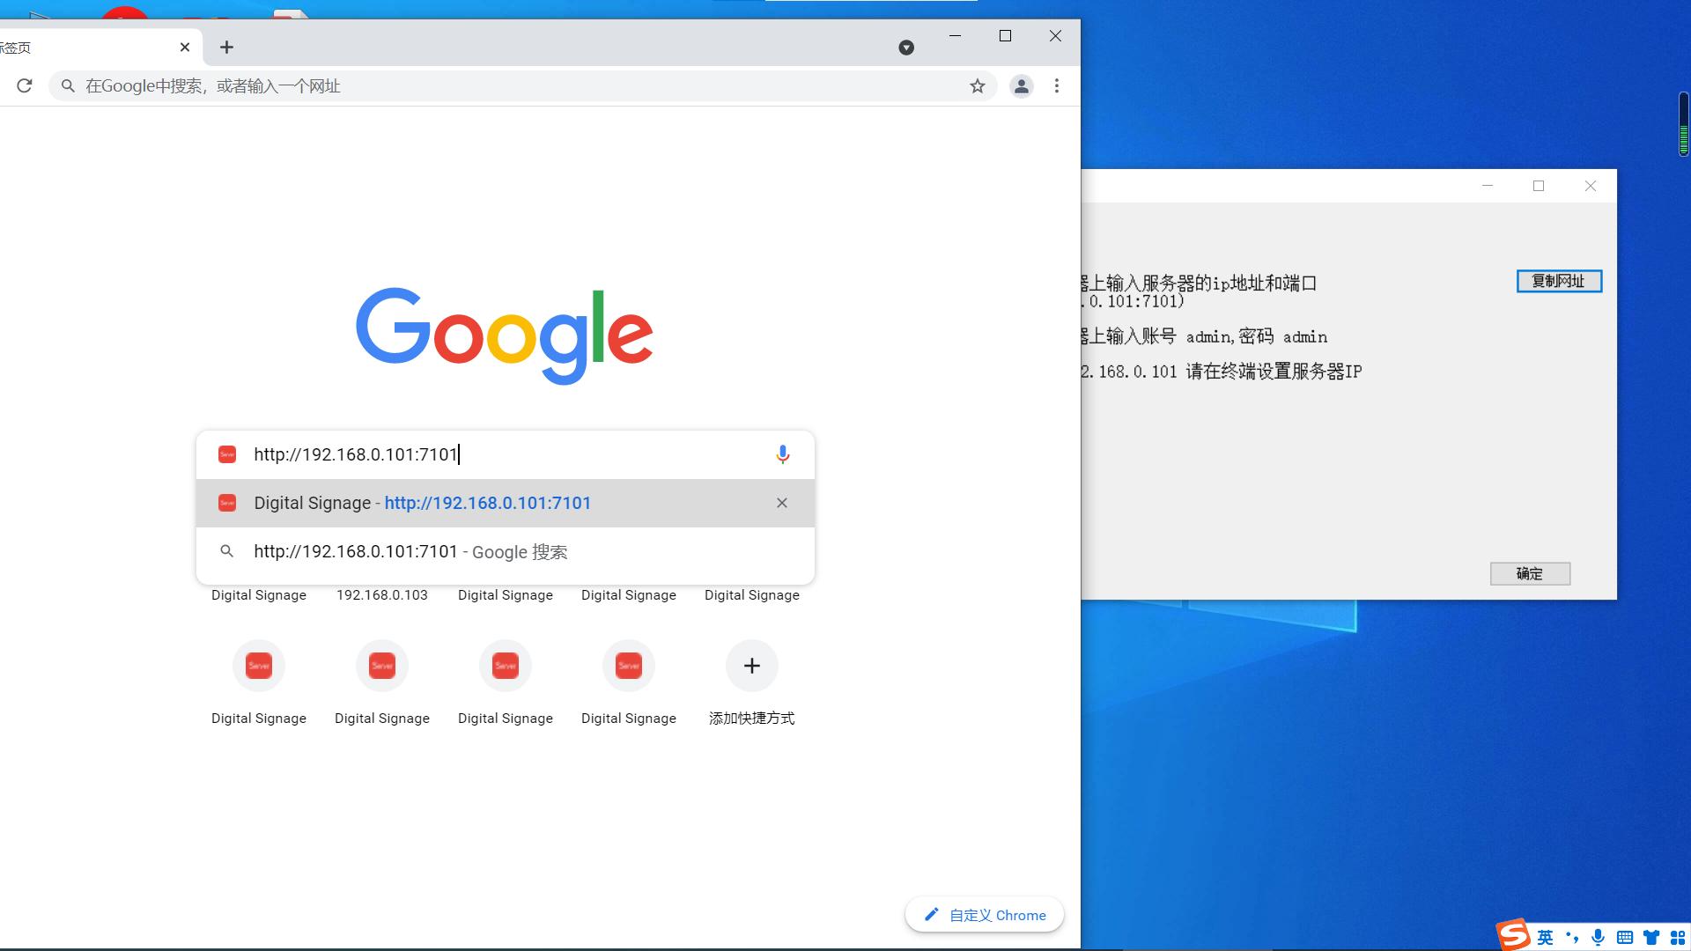Bookmark this page using the star icon

977,85
